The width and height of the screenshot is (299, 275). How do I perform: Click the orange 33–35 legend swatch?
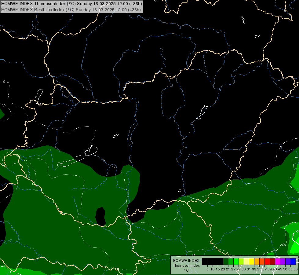(x=257, y=261)
